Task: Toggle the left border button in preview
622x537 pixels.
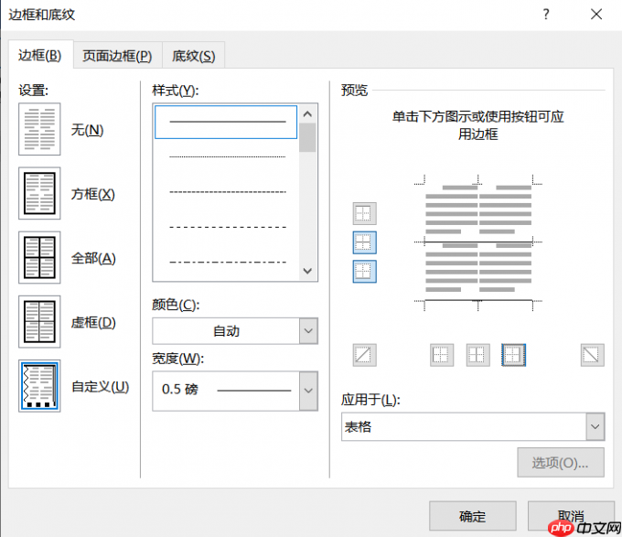Action: click(442, 355)
